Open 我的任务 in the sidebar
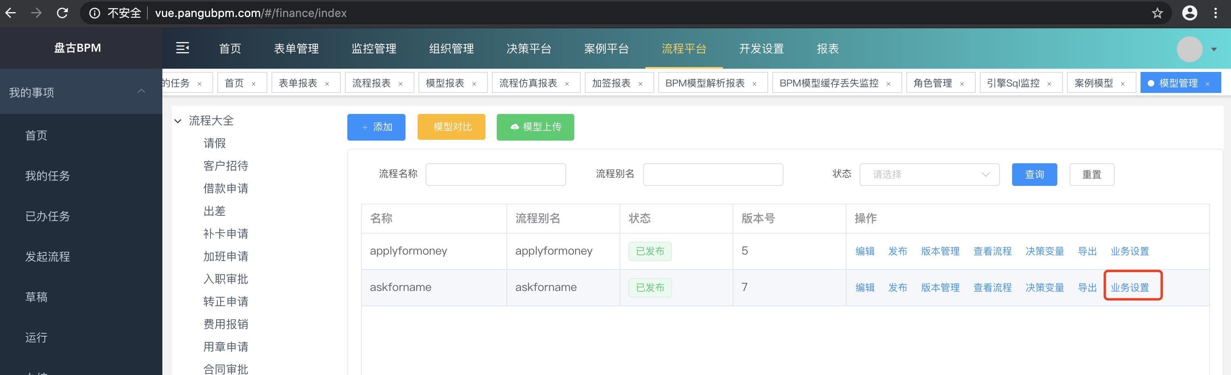Viewport: 1231px width, 375px height. pyautogui.click(x=47, y=176)
